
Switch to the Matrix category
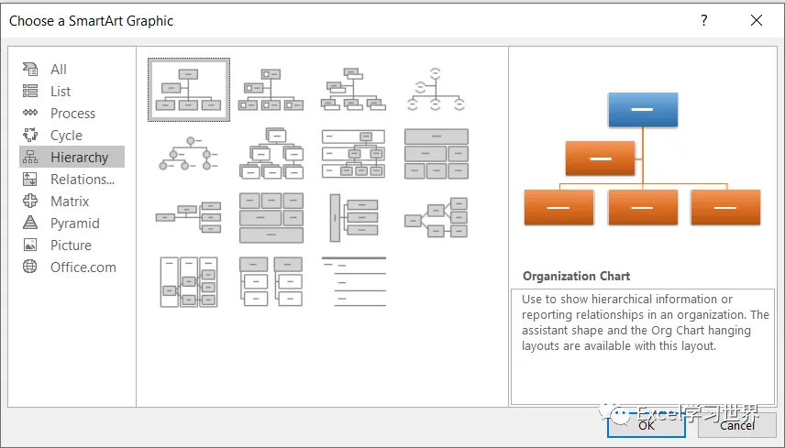point(72,201)
